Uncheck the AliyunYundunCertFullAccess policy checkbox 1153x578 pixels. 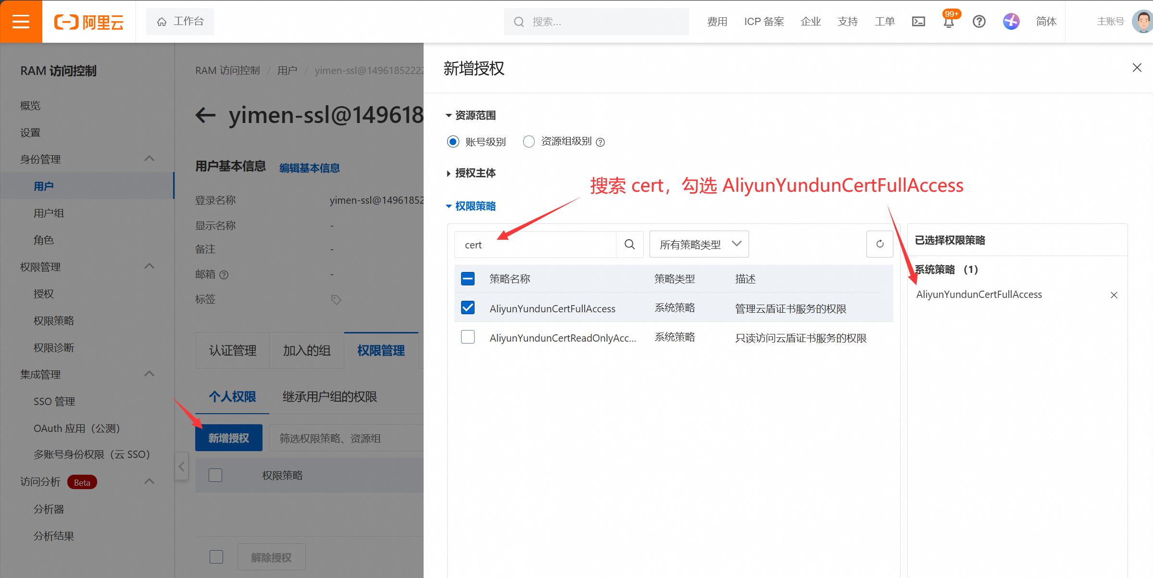click(x=467, y=308)
